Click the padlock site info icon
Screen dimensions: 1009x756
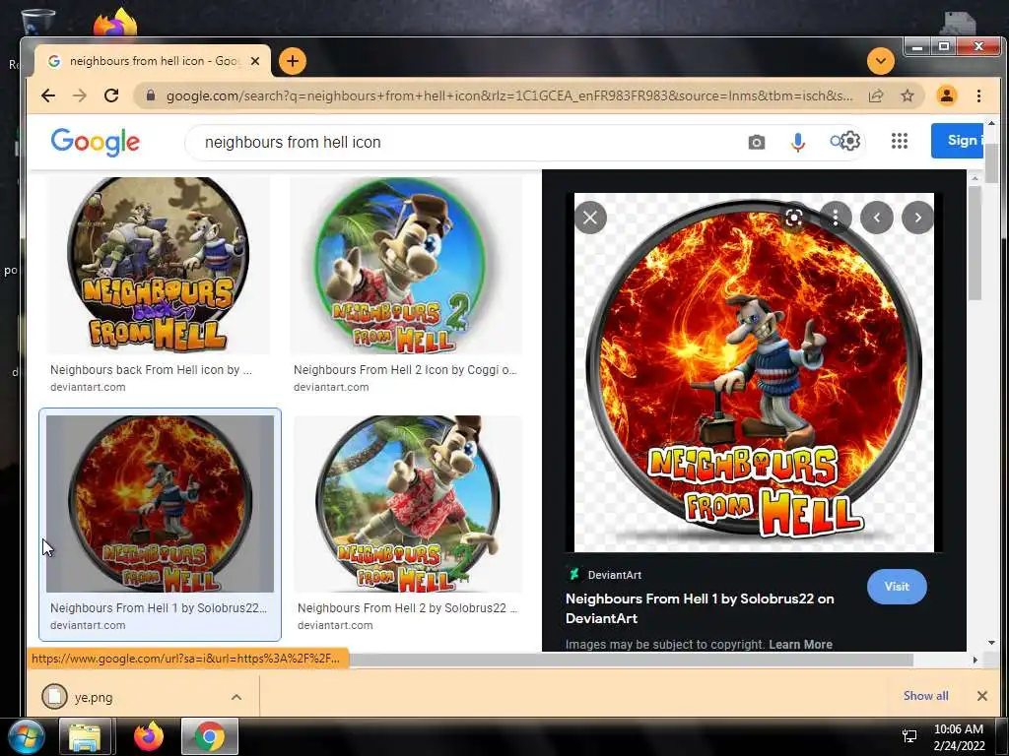point(151,95)
